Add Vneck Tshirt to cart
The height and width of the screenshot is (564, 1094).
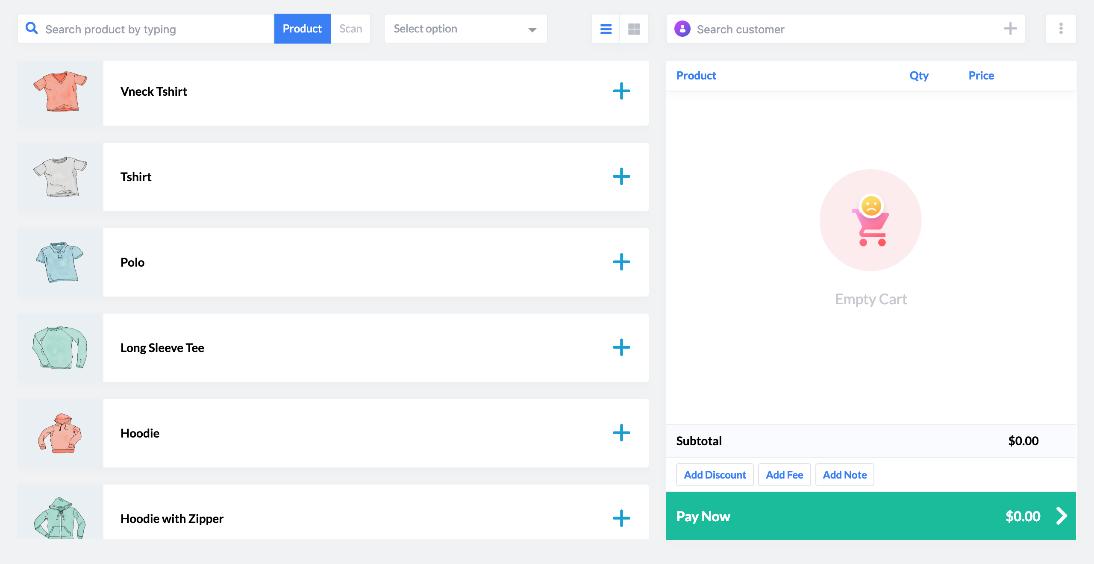point(620,91)
